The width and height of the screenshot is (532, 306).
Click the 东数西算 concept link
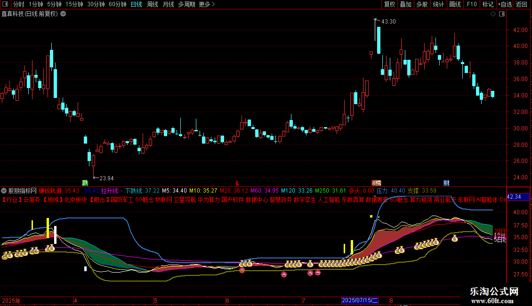[353, 200]
